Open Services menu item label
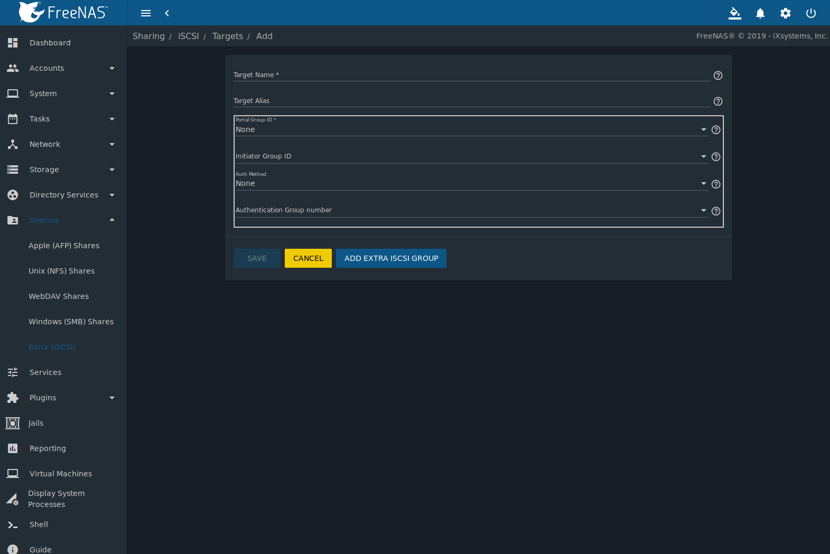This screenshot has width=830, height=554. 45,372
